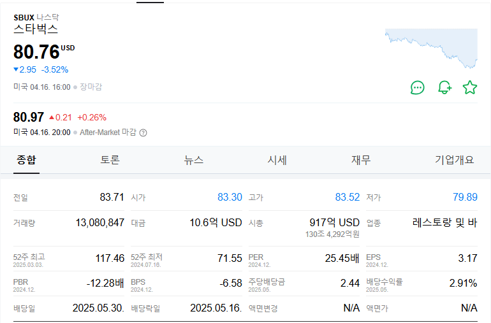Click the open price 83.30
The height and width of the screenshot is (323, 491).
(230, 197)
